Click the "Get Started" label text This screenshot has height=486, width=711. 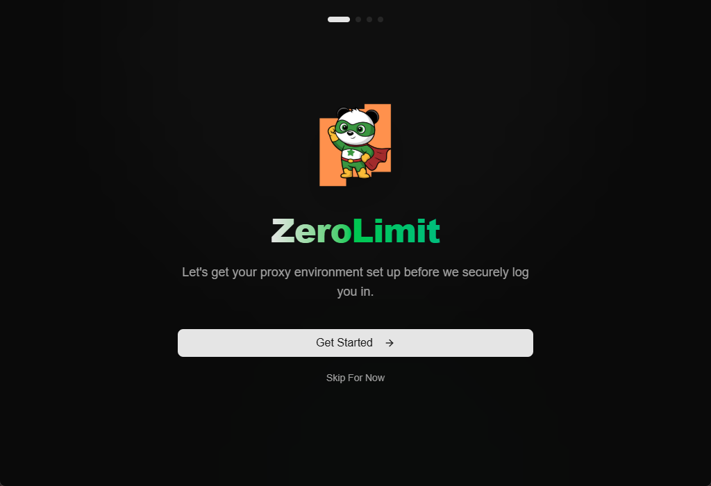coord(344,343)
